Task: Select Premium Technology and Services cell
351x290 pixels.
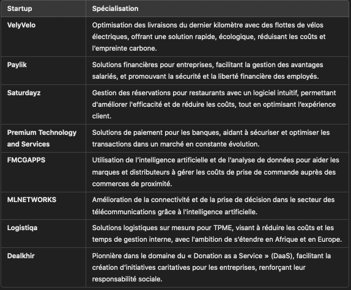Action: click(x=43, y=139)
